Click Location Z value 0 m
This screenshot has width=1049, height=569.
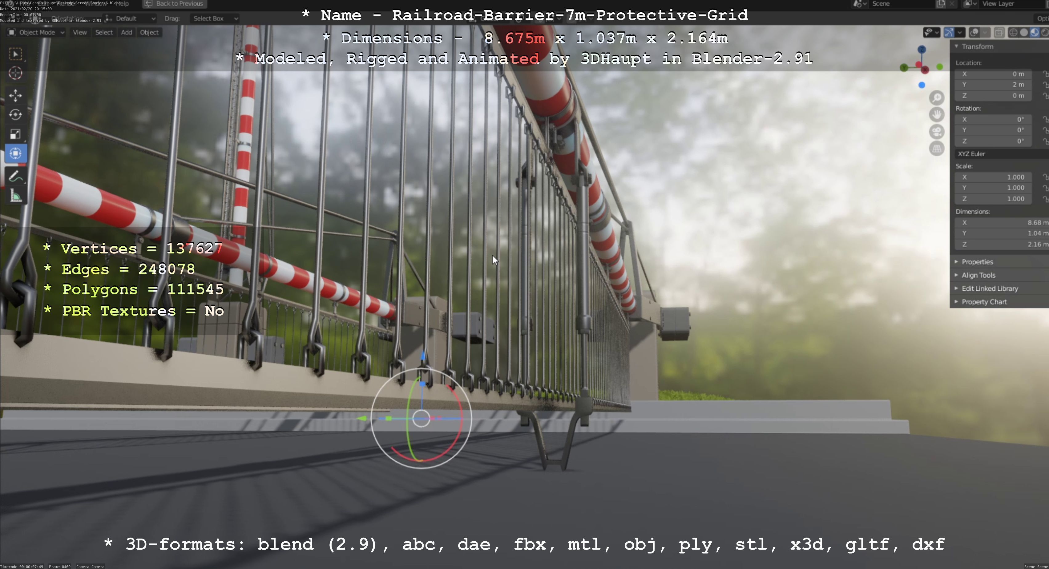(994, 96)
